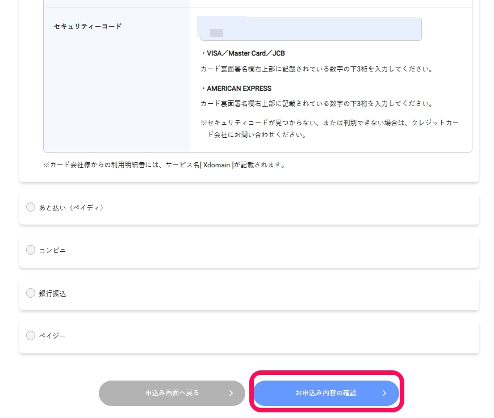Expand the 銀行振込 payment panel
494x418 pixels.
click(x=249, y=293)
